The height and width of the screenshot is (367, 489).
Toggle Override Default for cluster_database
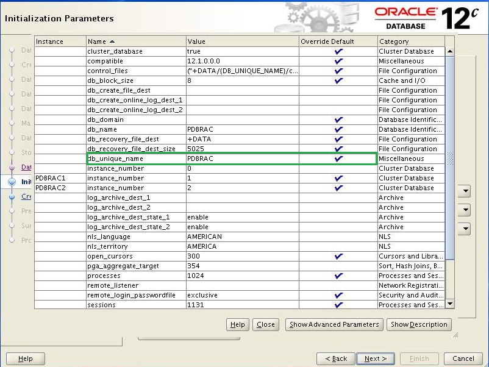click(x=338, y=51)
